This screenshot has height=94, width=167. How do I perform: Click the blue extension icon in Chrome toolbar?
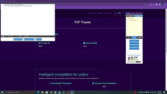pyautogui.click(x=154, y=5)
